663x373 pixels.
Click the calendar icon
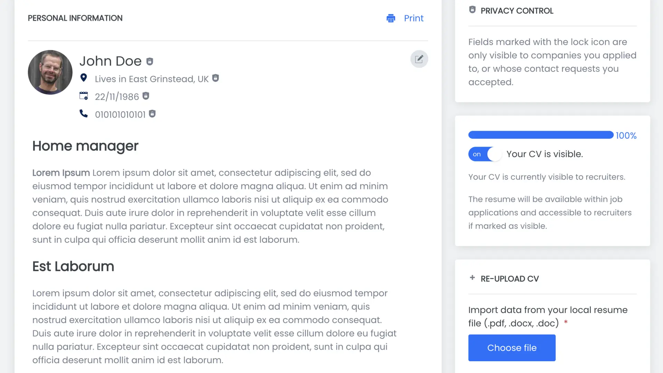84,96
